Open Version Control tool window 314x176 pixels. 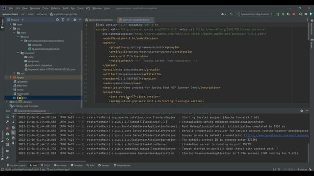coord(16,165)
